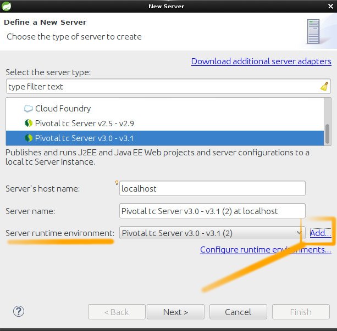Focus the type filter text field
The width and height of the screenshot is (337, 331).
point(168,87)
